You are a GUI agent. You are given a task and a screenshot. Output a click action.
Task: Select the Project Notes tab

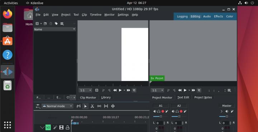tap(203, 97)
